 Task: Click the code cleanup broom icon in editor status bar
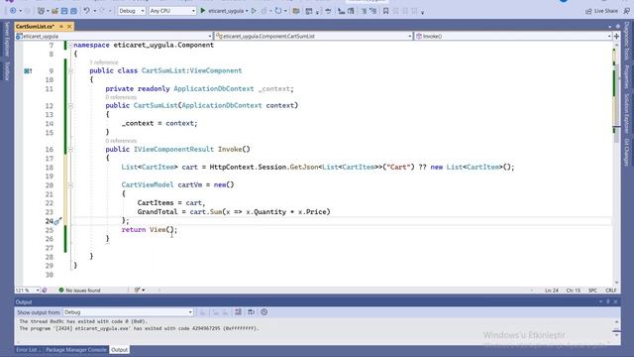[x=138, y=290]
